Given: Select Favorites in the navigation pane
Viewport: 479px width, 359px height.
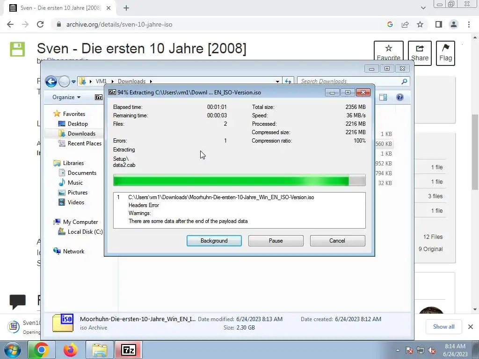Looking at the screenshot, I should tap(74, 114).
